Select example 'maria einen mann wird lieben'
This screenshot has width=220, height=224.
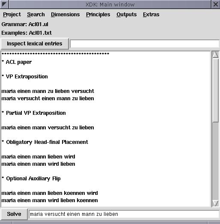38,164
